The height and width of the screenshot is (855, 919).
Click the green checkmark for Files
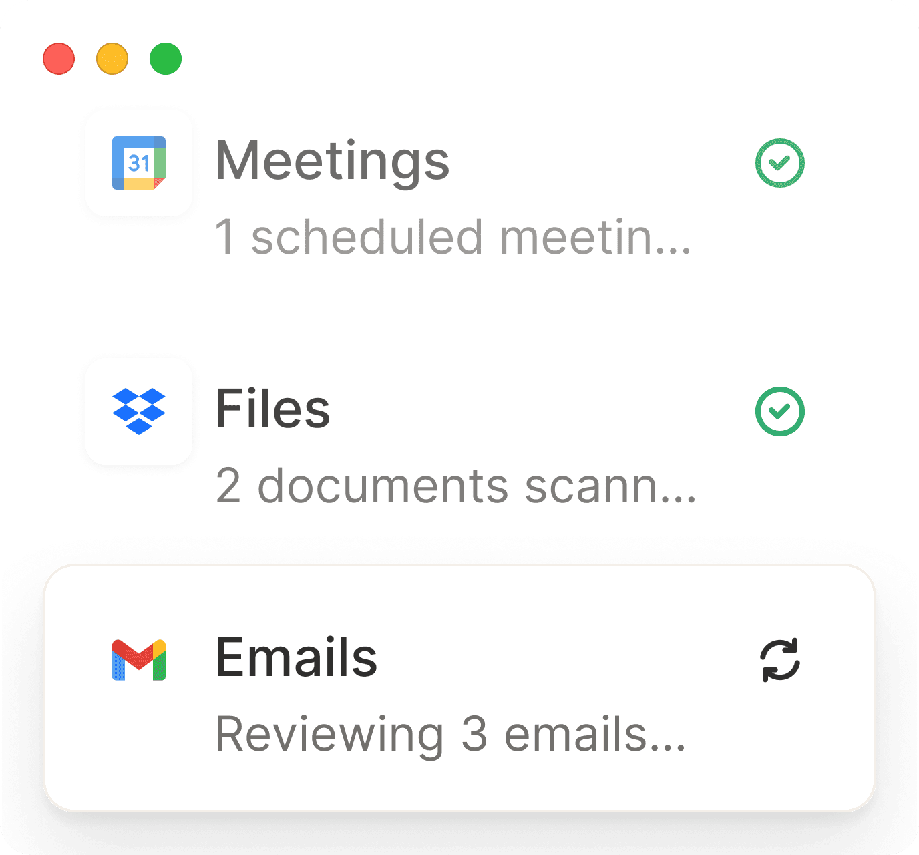point(780,411)
